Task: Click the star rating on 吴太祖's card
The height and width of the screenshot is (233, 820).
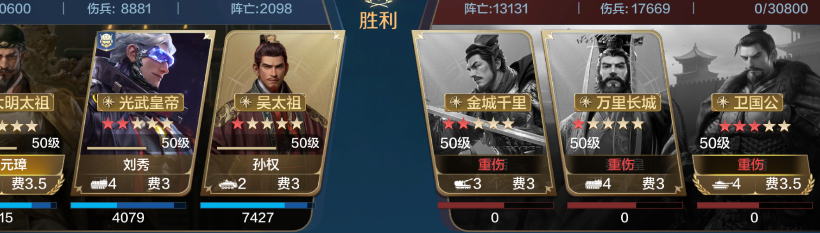Action: (267, 124)
